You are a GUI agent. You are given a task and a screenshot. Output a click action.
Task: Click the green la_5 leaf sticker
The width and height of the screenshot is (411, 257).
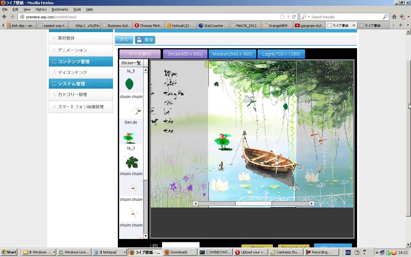pyautogui.click(x=129, y=84)
